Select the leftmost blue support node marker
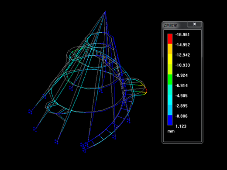The height and width of the screenshot is (170, 227). point(30,112)
